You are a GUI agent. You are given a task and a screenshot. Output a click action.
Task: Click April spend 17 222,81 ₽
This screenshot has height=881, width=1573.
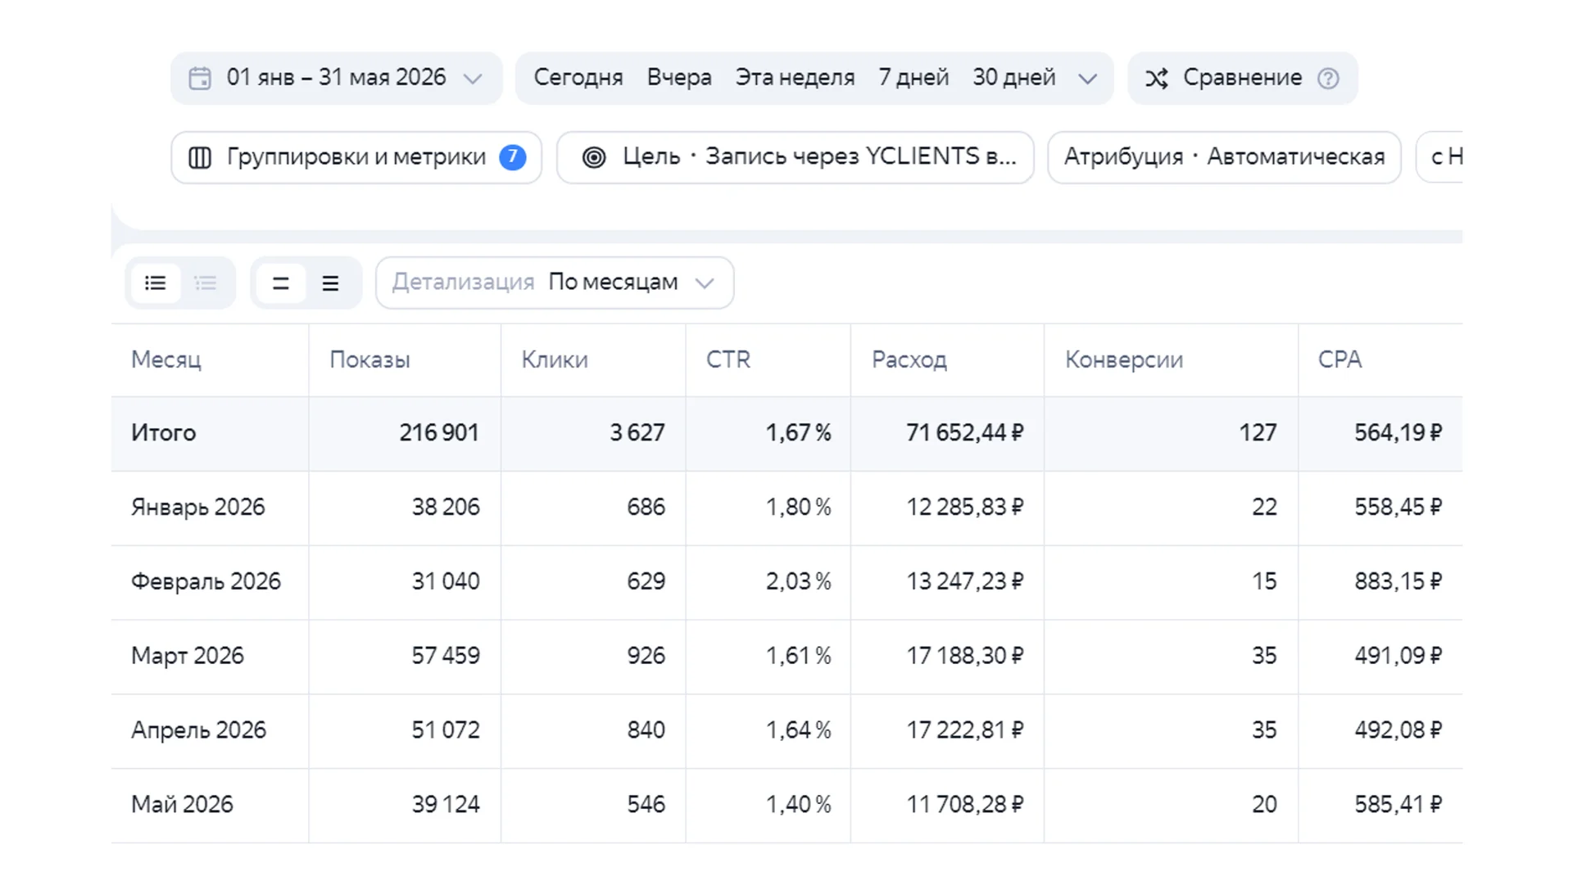click(x=965, y=731)
